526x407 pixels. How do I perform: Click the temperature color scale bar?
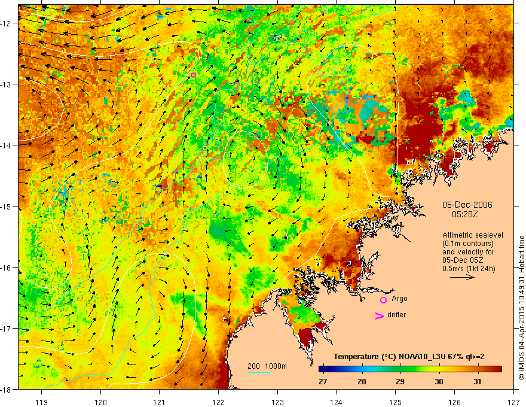pyautogui.click(x=410, y=369)
